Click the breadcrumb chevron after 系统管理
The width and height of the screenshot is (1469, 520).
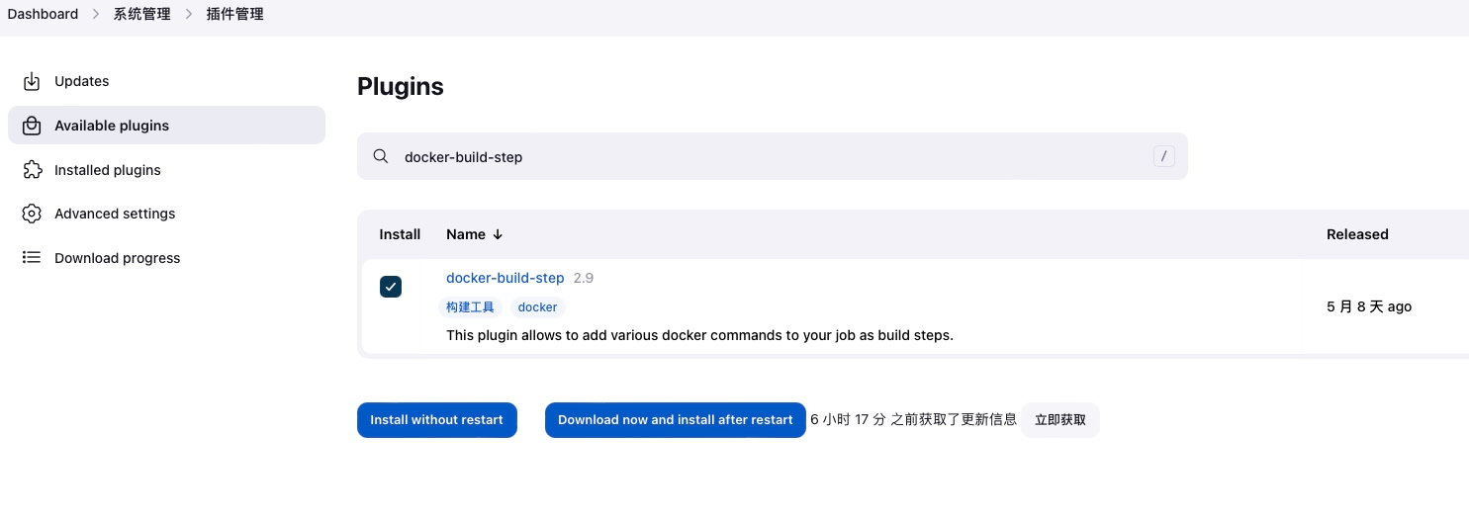click(x=189, y=15)
